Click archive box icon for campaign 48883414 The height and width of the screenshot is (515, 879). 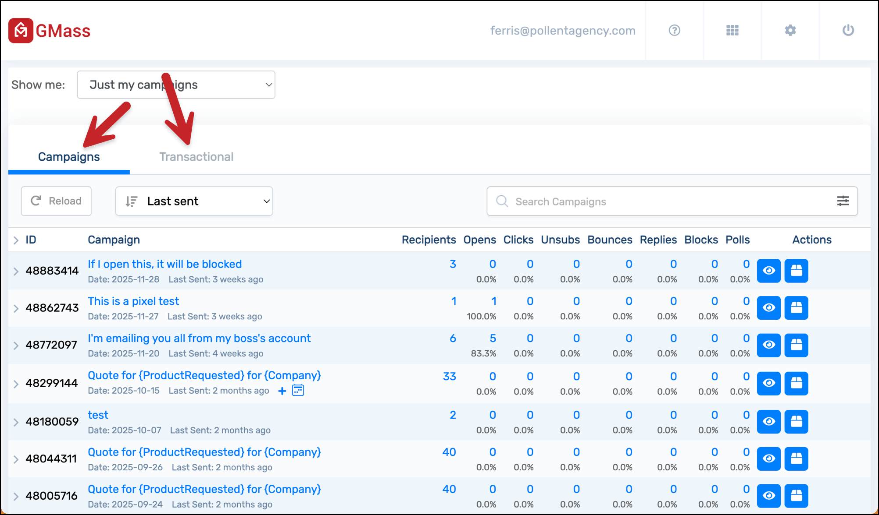(796, 271)
